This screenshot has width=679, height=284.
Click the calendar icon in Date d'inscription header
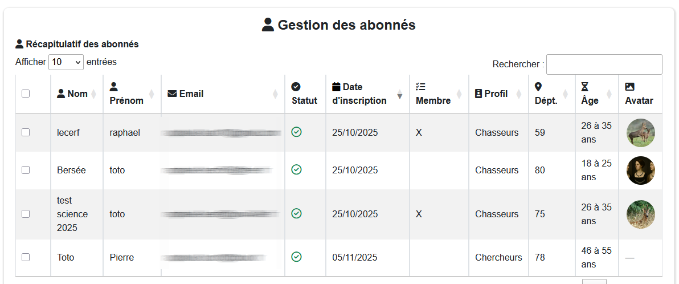(x=336, y=87)
